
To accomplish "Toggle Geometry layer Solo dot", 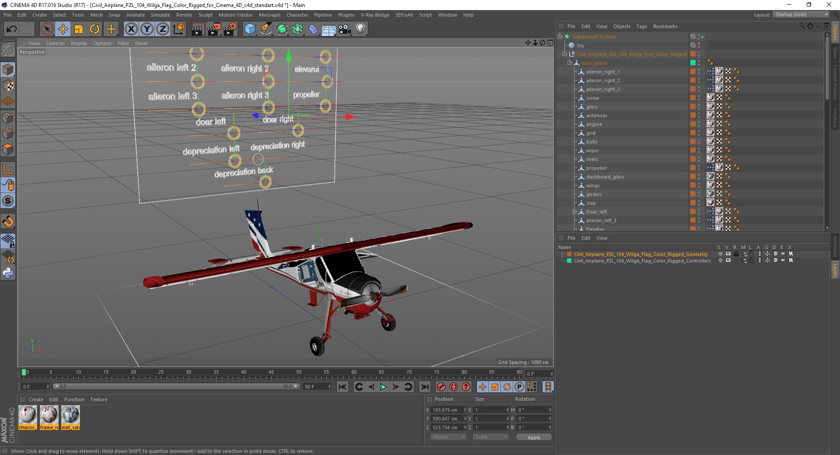I will 720,254.
